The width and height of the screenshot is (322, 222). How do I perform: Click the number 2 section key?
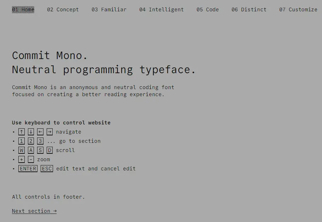pyautogui.click(x=31, y=141)
